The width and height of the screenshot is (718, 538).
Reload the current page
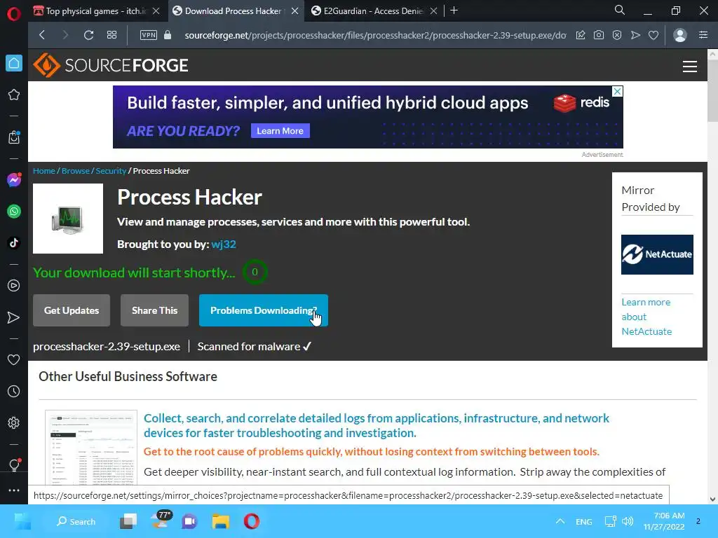[88, 35]
